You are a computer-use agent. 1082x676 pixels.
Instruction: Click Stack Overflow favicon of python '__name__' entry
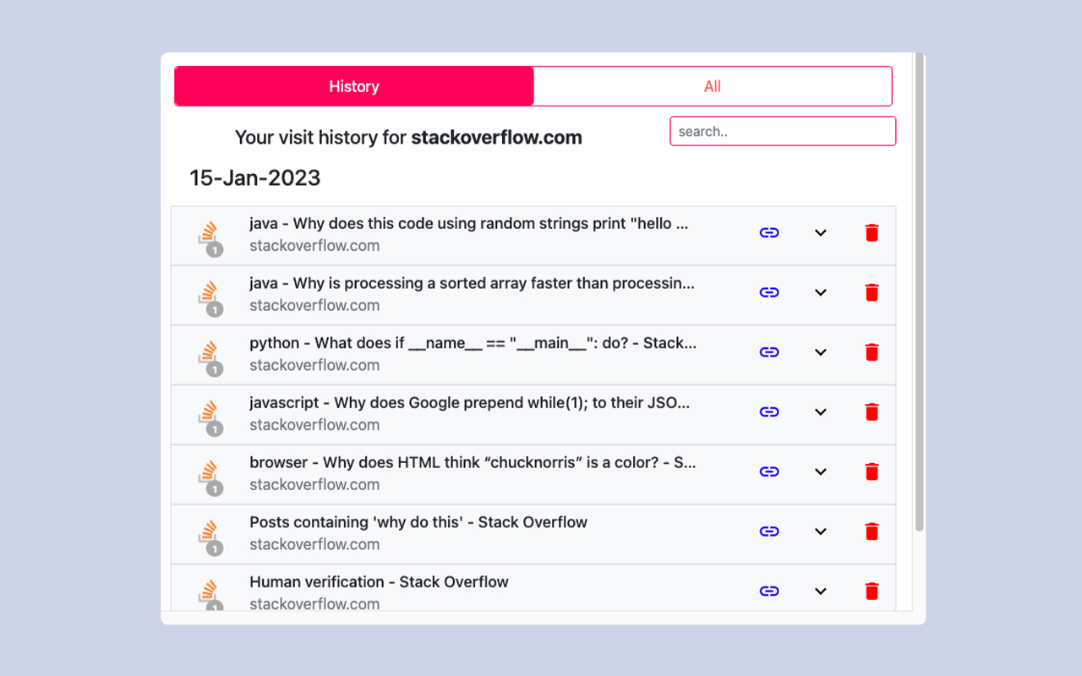coord(209,353)
